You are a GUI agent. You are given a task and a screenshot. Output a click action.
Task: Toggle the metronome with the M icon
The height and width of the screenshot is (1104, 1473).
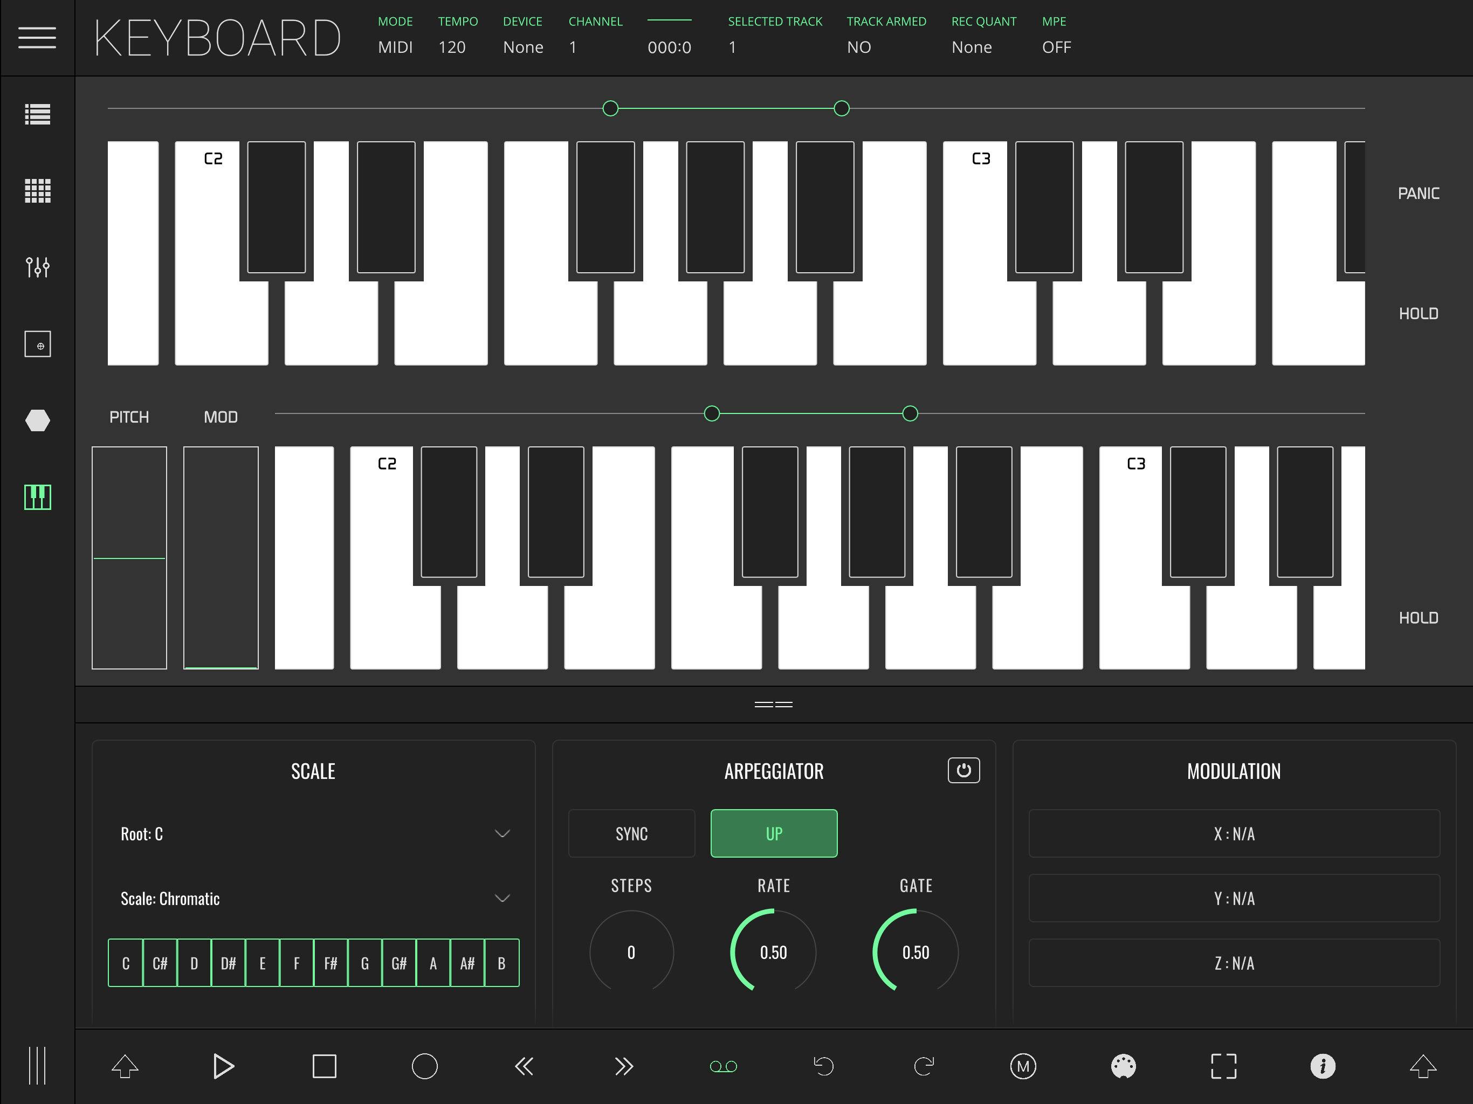point(1023,1066)
